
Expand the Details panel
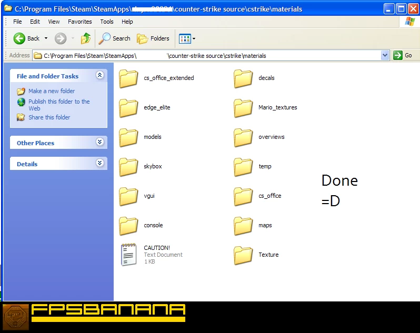(100, 164)
